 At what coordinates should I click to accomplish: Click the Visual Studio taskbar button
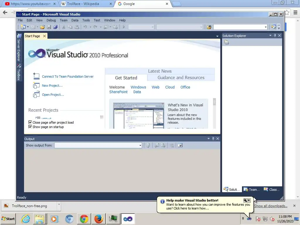tap(128, 219)
